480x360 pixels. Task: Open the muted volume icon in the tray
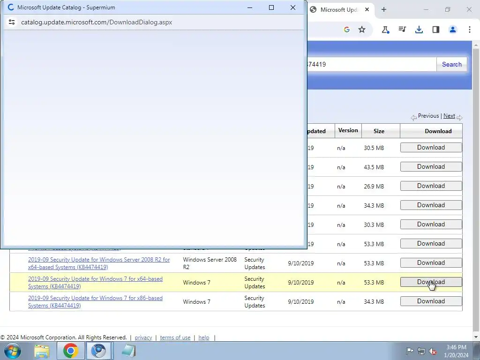point(433,351)
